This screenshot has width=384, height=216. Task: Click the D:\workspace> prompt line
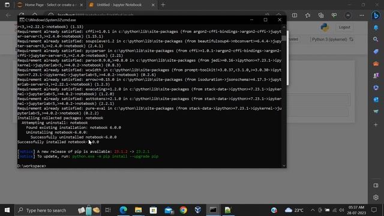(x=32, y=166)
